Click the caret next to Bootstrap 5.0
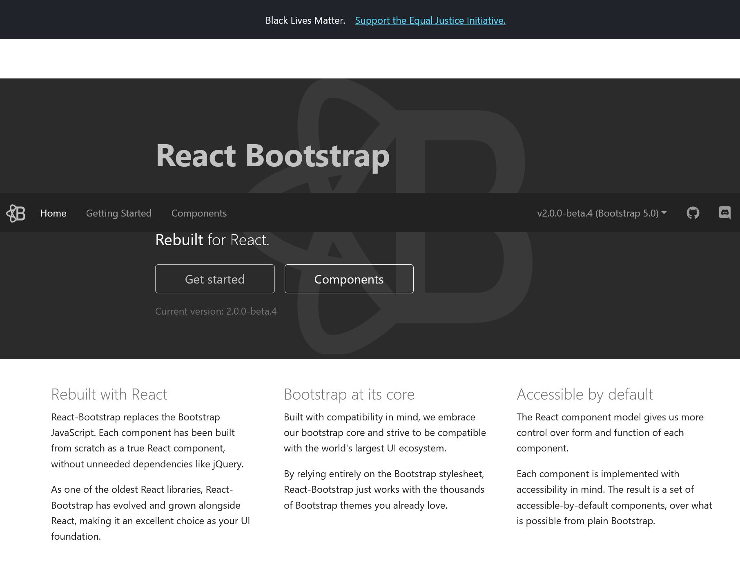This screenshot has width=740, height=563. (665, 213)
